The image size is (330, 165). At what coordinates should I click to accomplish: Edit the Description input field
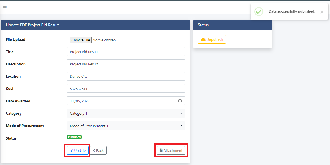pos(126,64)
